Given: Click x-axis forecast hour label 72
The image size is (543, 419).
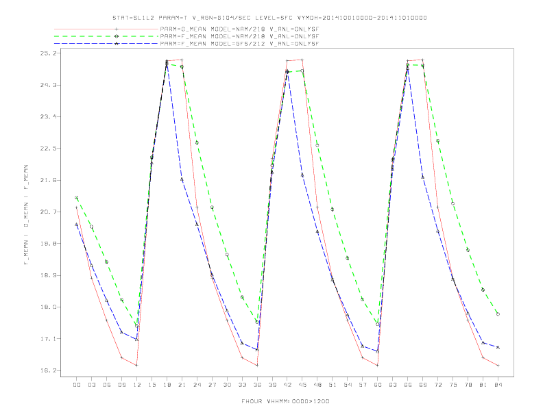Looking at the screenshot, I should point(437,385).
